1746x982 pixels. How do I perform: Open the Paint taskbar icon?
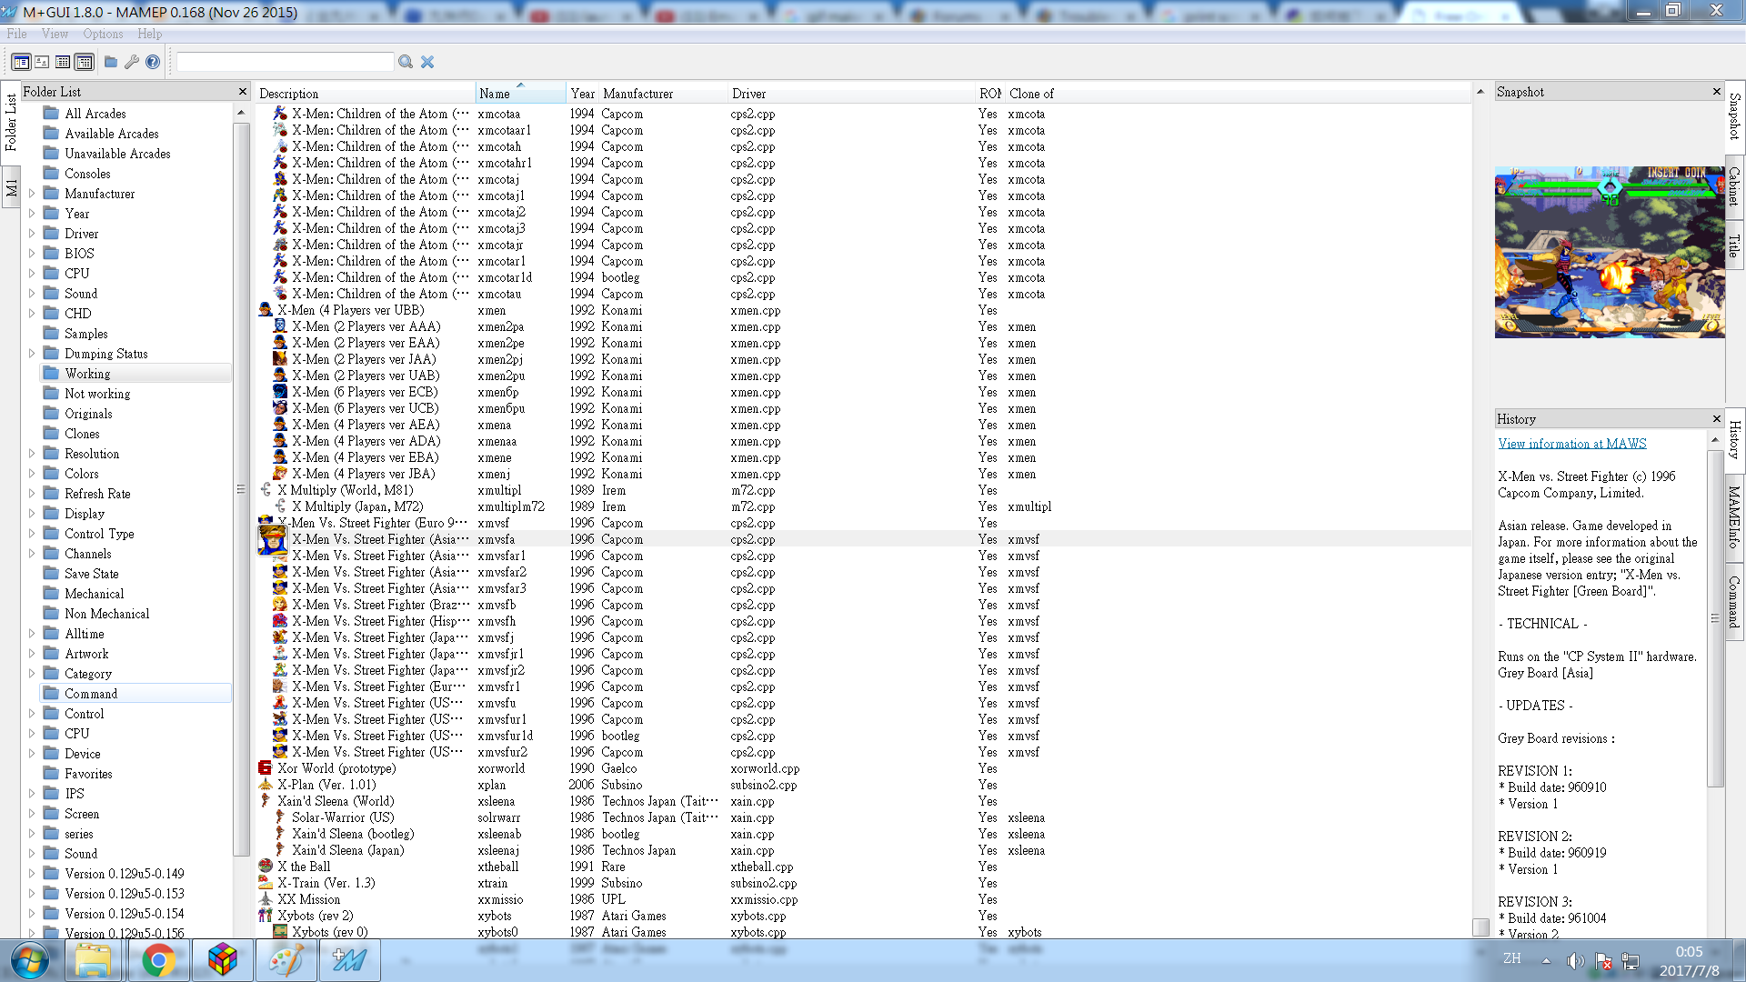286,960
